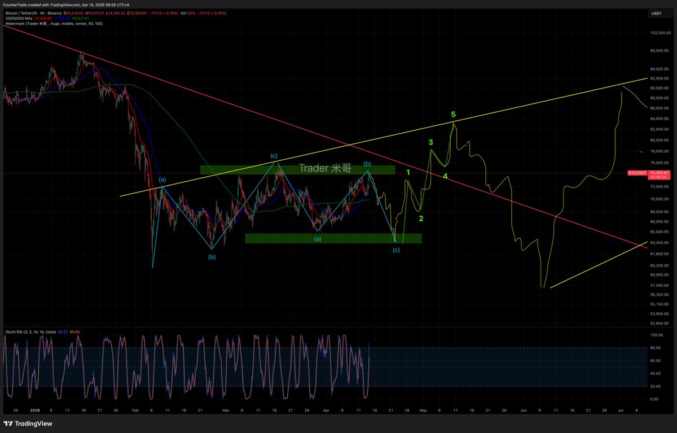Select the green wave 4 label
Viewport: 677px width, 433px height.
tap(445, 177)
